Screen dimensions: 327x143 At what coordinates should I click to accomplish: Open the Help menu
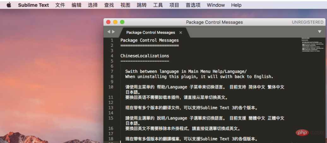tap(236, 5)
